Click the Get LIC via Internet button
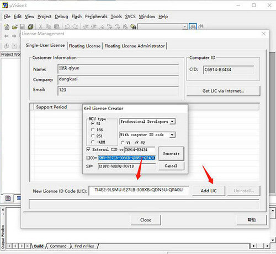This screenshot has width=276, height=254. 223,91
